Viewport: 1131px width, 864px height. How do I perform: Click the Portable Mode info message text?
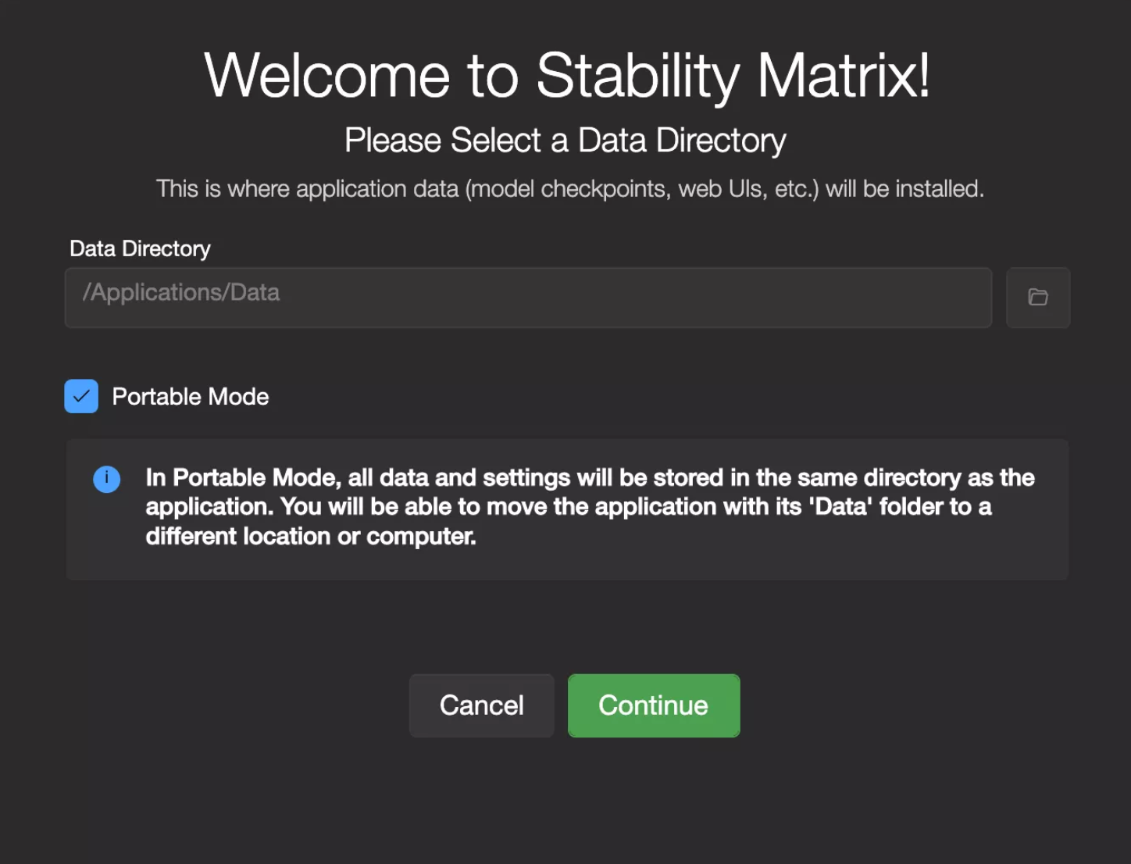(x=590, y=507)
